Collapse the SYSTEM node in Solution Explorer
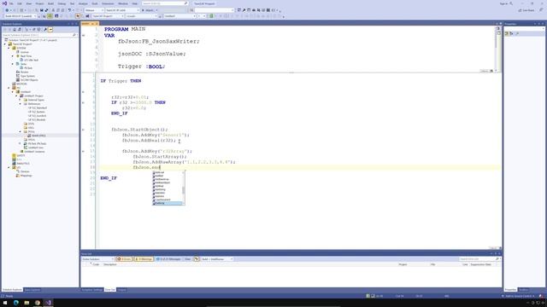Viewport: 547px width, 307px height. 9,48
